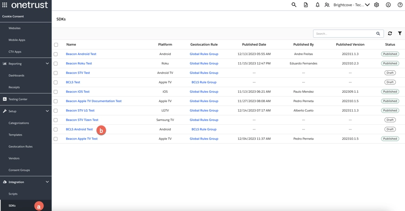
Task: Open the document tasks icon in header
Action: tap(306, 5)
